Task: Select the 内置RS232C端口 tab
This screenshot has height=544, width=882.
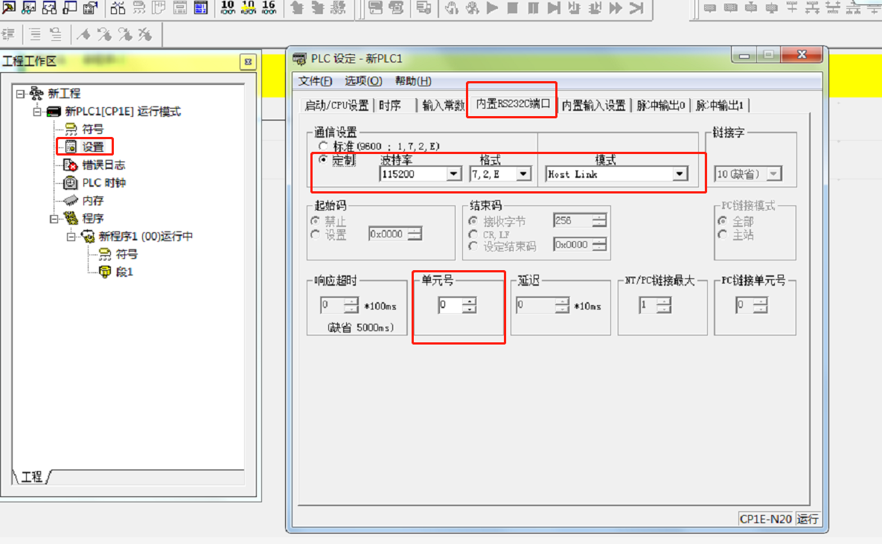Action: point(512,103)
